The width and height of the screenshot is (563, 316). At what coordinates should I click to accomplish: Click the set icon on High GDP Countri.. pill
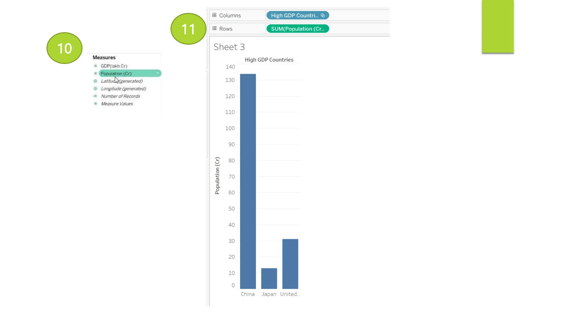(323, 16)
